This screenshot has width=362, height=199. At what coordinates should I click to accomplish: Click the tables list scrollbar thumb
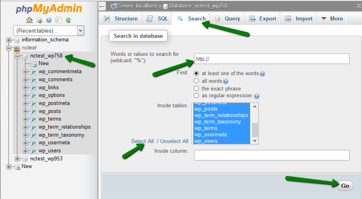pos(255,130)
